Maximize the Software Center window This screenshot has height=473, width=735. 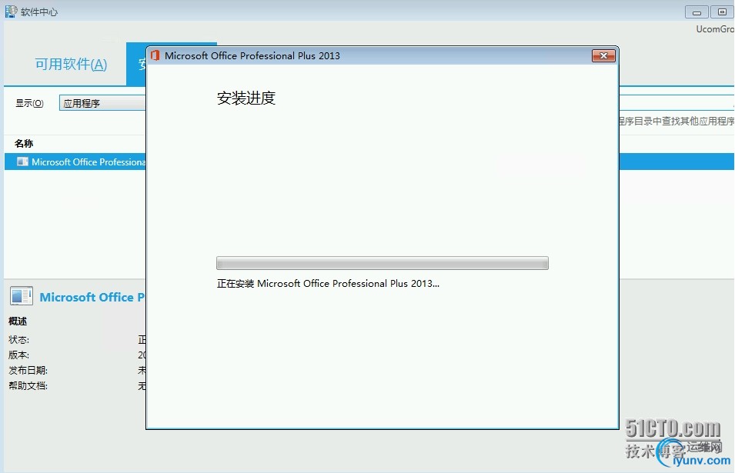[x=722, y=12]
